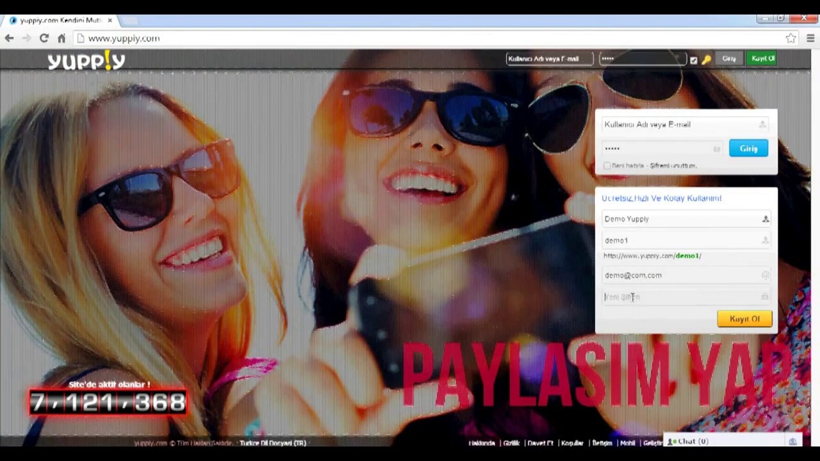Tick the 'Beni hatırla' checkbox

click(x=607, y=166)
